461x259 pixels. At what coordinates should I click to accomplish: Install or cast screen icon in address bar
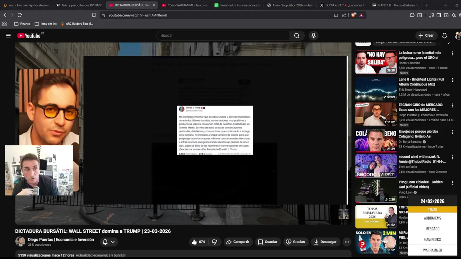(336, 15)
